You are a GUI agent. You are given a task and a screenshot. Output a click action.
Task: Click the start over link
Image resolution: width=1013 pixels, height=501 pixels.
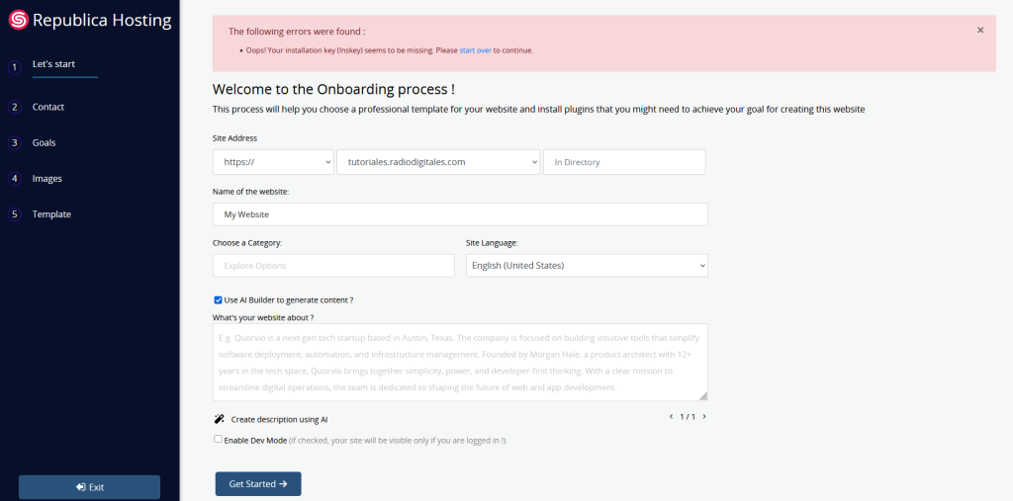click(475, 50)
